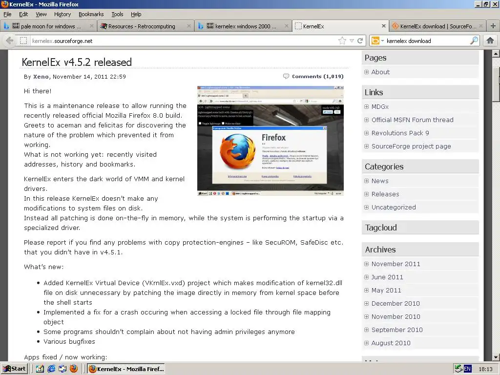This screenshot has width=500, height=375.
Task: Close the 'kernelex windows 2000' tab
Action: [286, 26]
